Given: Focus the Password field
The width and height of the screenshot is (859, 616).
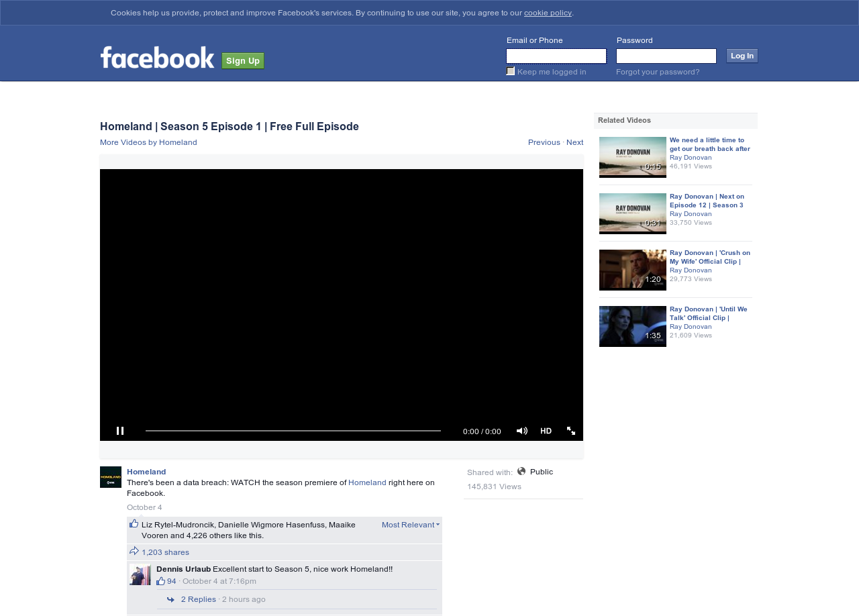Looking at the screenshot, I should (666, 56).
